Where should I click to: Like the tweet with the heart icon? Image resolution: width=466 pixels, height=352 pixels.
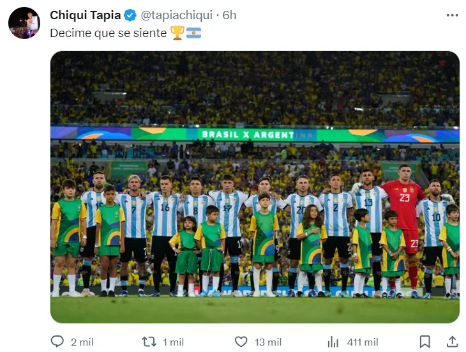[x=241, y=342]
